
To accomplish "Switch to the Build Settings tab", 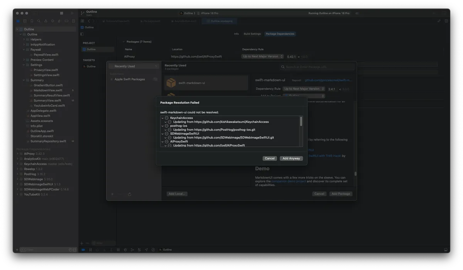I will click(252, 34).
